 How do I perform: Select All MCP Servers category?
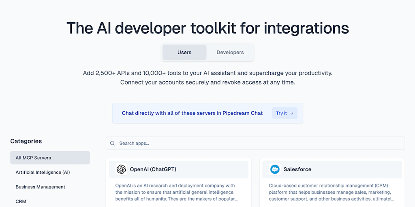[x=50, y=158]
